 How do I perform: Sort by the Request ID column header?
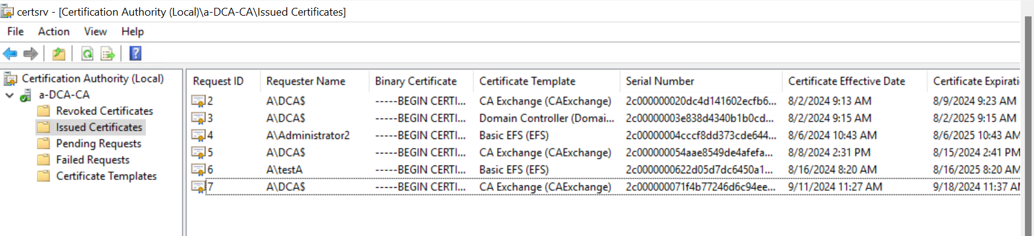pyautogui.click(x=223, y=81)
